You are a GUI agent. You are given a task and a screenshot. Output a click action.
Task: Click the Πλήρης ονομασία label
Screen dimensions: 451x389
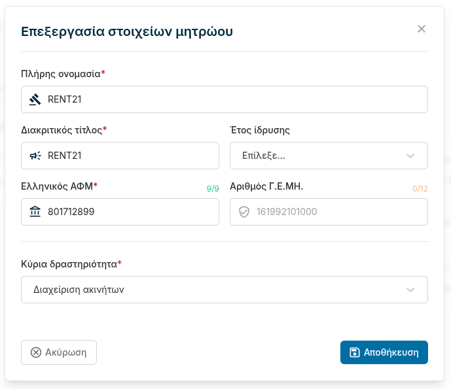tap(63, 74)
